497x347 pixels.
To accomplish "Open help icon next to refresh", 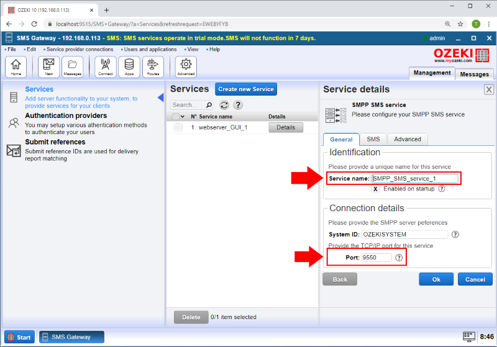I will (238, 105).
